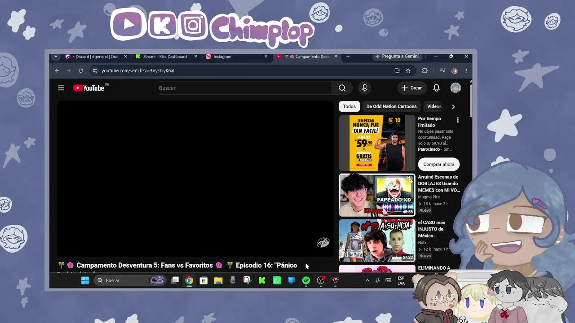
Task: Show more filter chips with arrow
Action: click(453, 107)
